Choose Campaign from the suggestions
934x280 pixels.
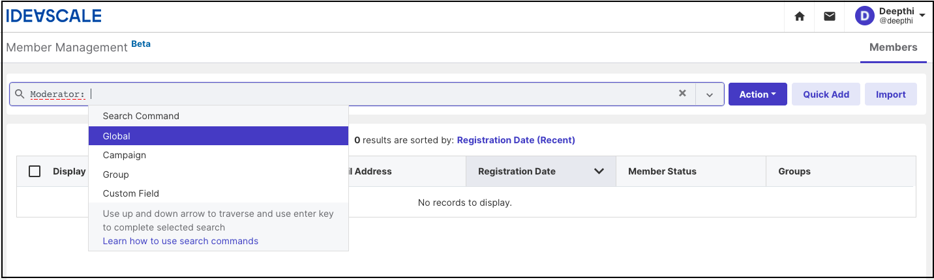point(218,155)
